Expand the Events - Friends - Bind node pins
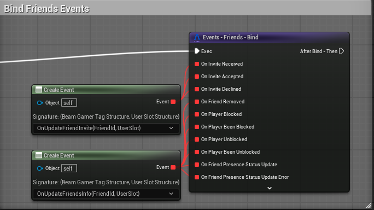Image resolution: width=374 pixels, height=210 pixels. click(270, 188)
